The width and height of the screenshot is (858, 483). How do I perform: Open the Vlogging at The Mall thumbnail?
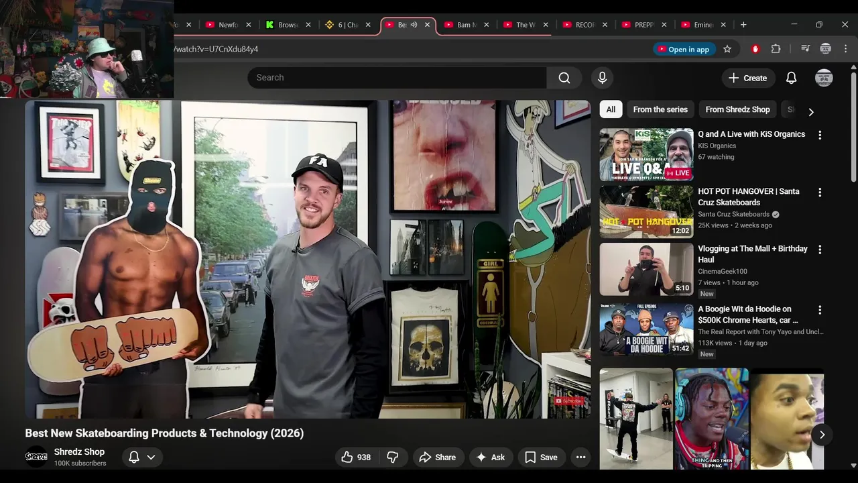(646, 270)
